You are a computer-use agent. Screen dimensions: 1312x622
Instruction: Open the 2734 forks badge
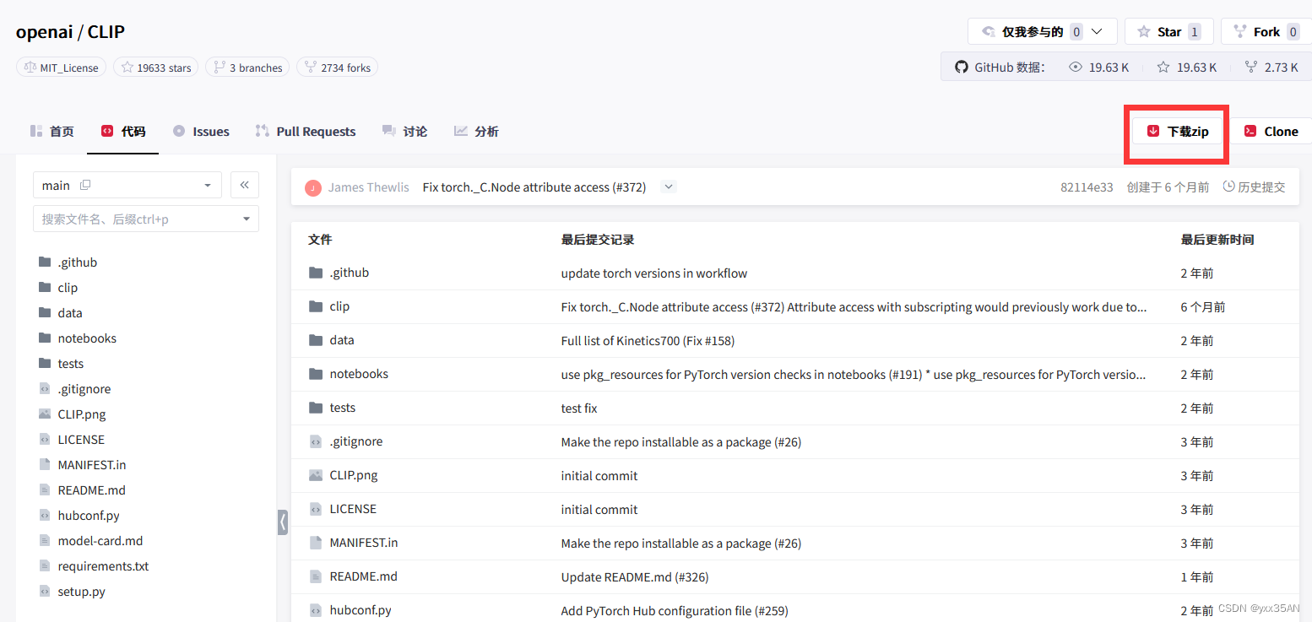[x=337, y=68]
